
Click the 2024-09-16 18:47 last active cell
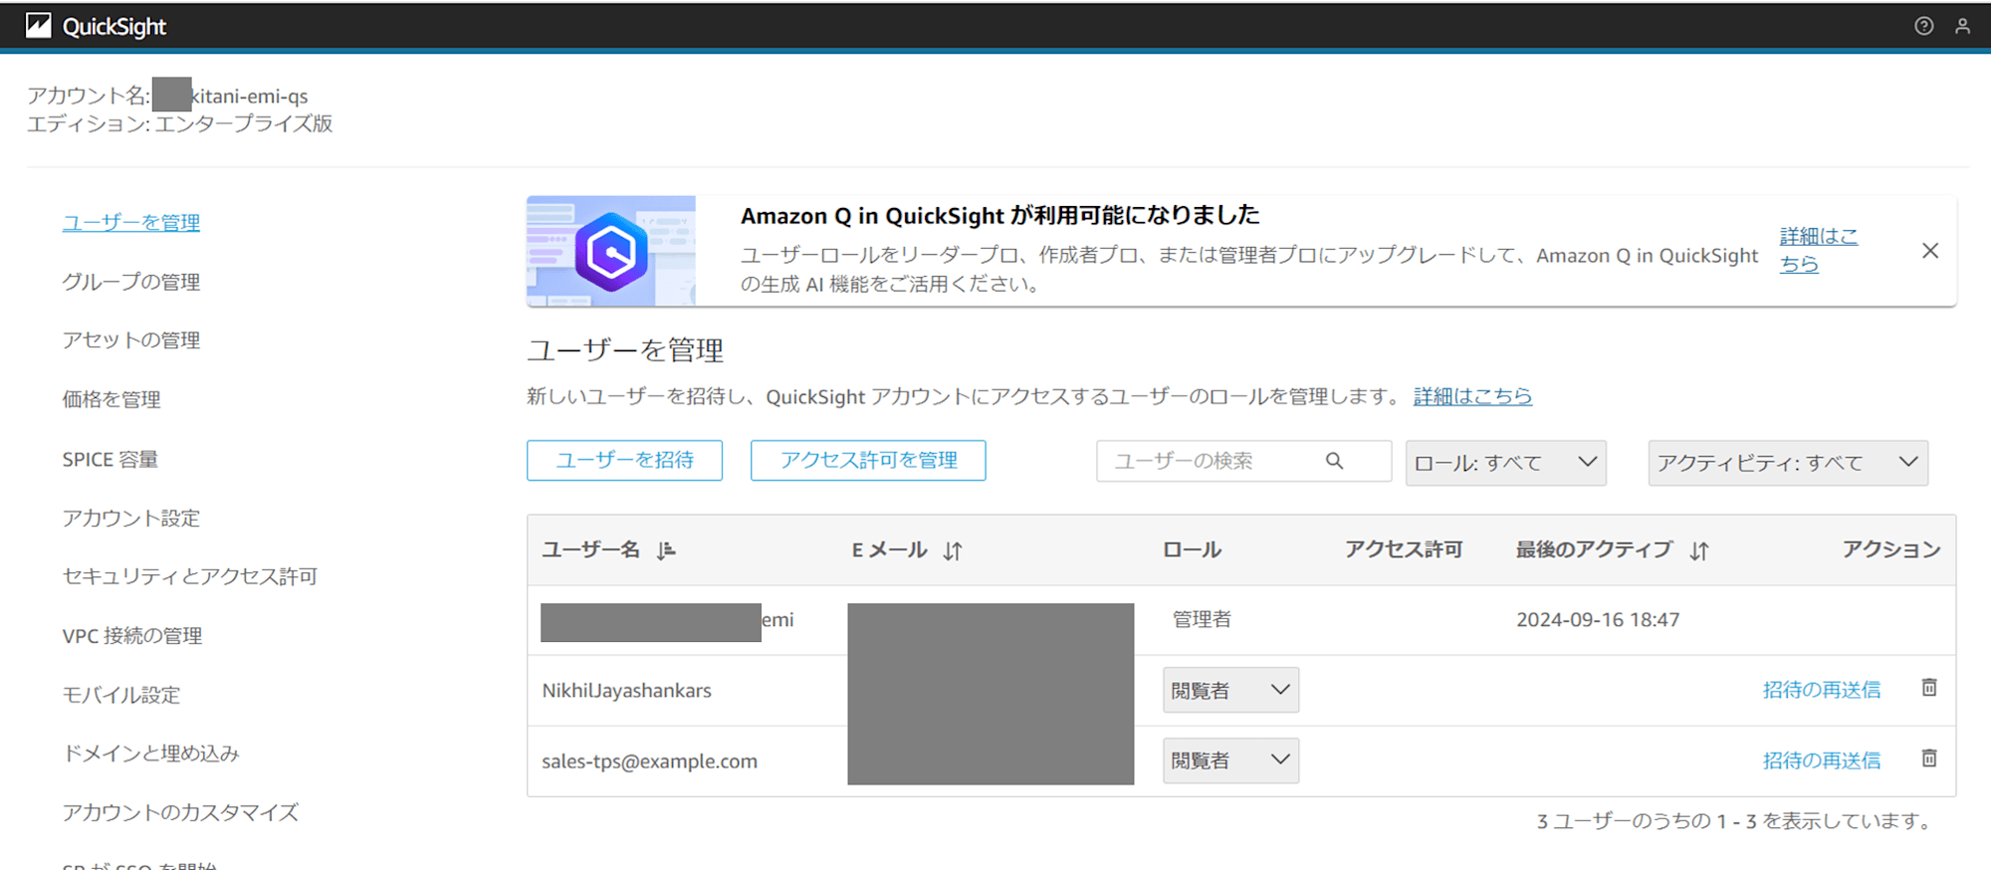1598,619
